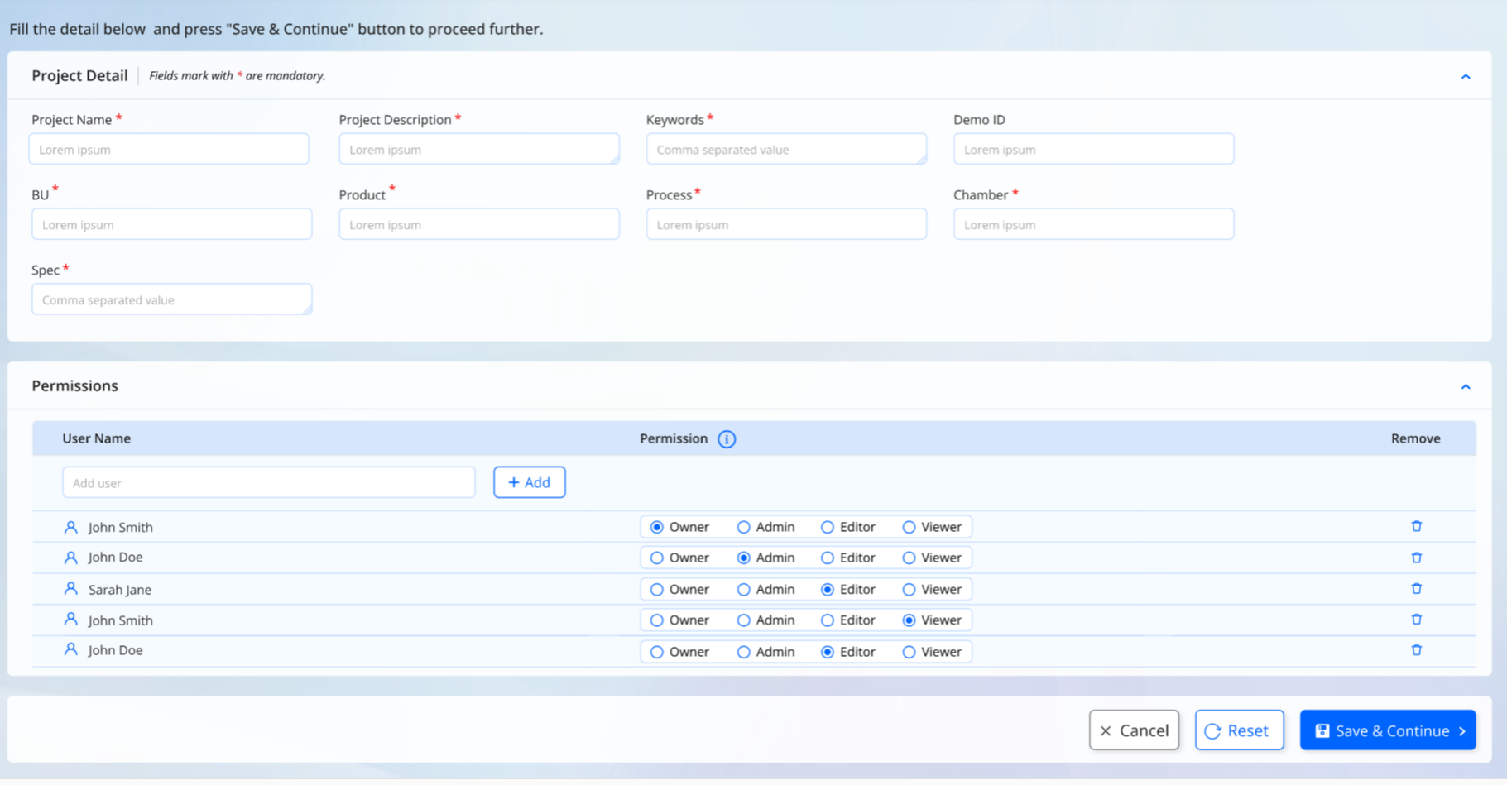Image resolution: width=1507 pixels, height=785 pixels.
Task: Focus the Add user text box
Action: [269, 482]
